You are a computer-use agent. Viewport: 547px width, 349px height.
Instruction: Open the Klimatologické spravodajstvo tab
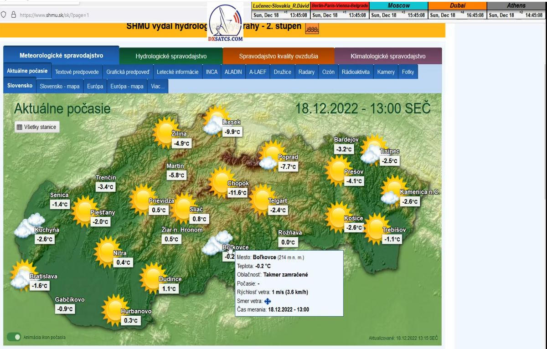tap(388, 56)
